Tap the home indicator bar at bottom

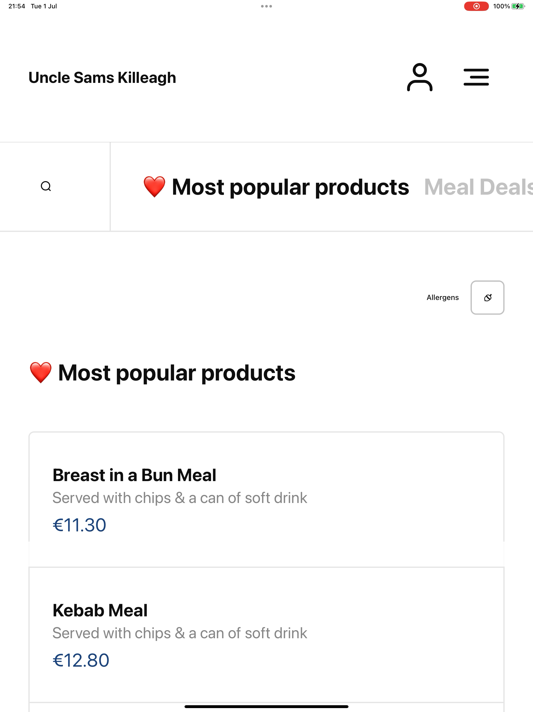click(266, 707)
